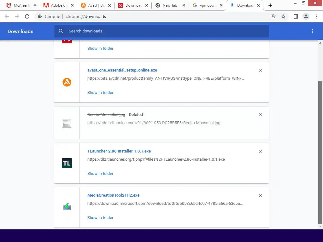Close the Avast tab
This screenshot has width=323, height=242.
coord(109,6)
